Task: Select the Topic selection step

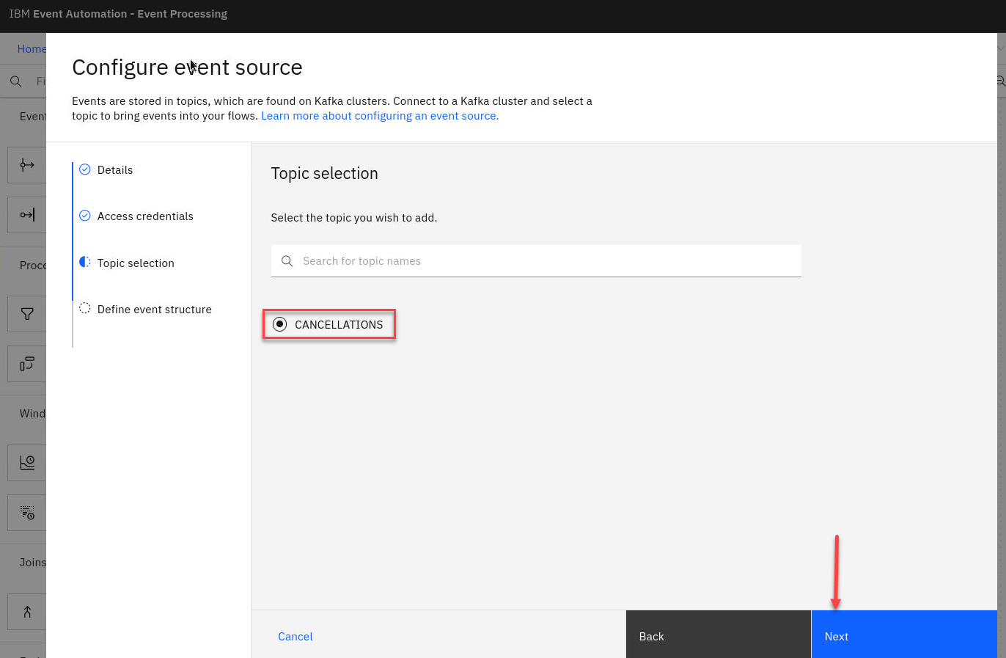Action: 136,263
